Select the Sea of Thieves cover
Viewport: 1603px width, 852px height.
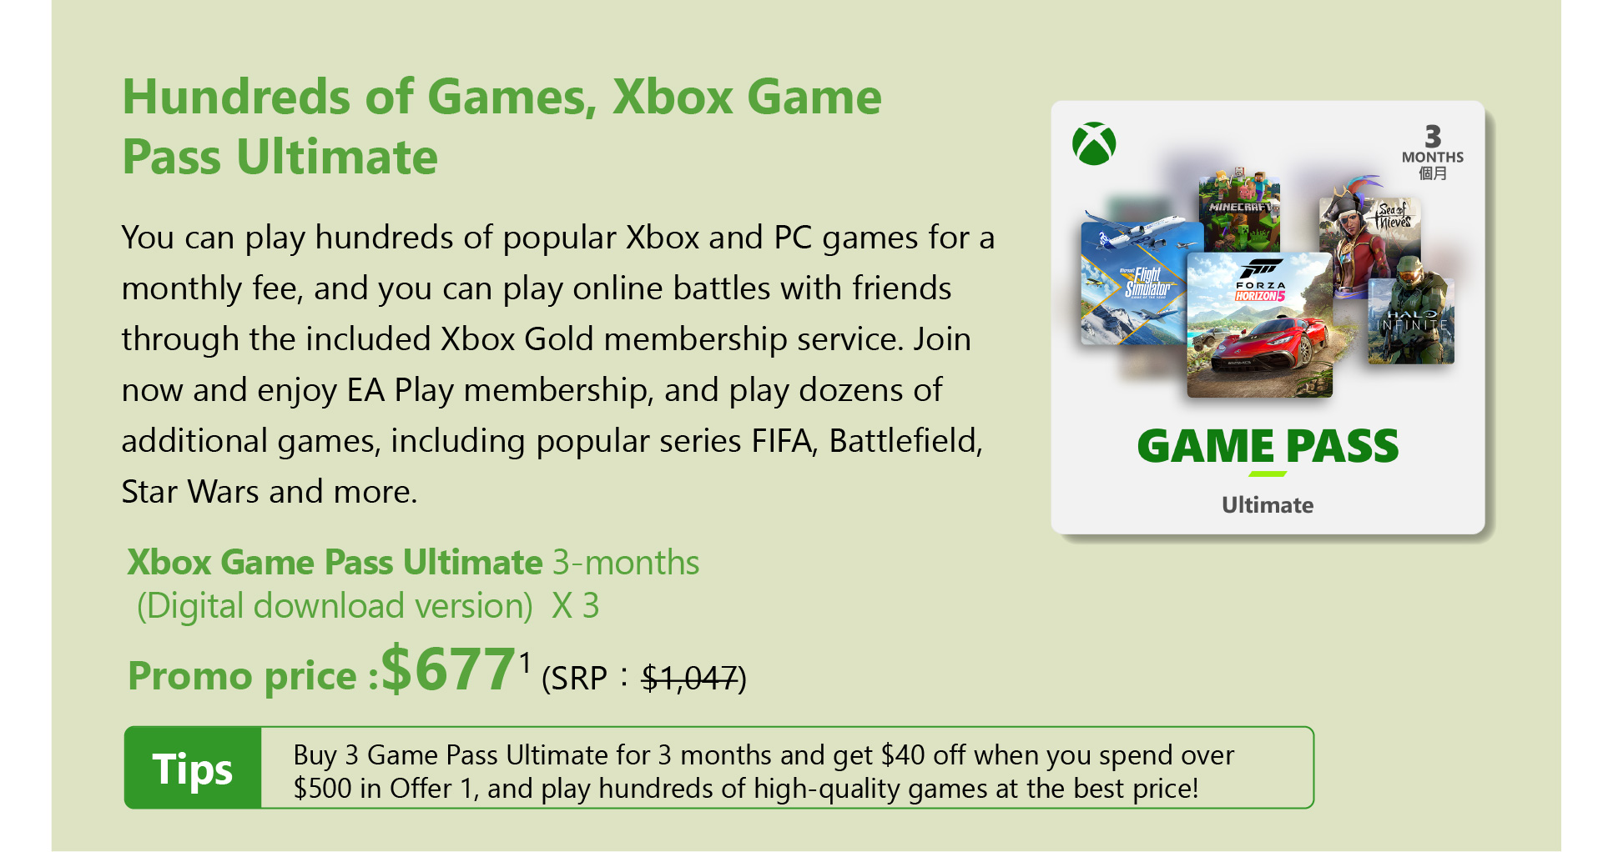1369,236
